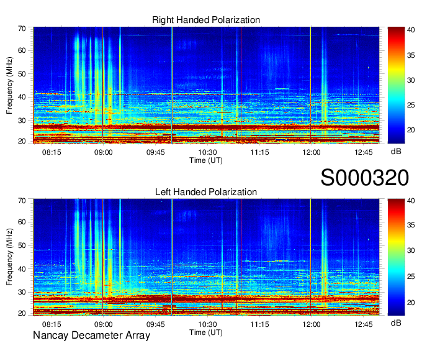Click the 20 MHz tick on upper frequency axis
422x343 pixels.
tap(22, 141)
